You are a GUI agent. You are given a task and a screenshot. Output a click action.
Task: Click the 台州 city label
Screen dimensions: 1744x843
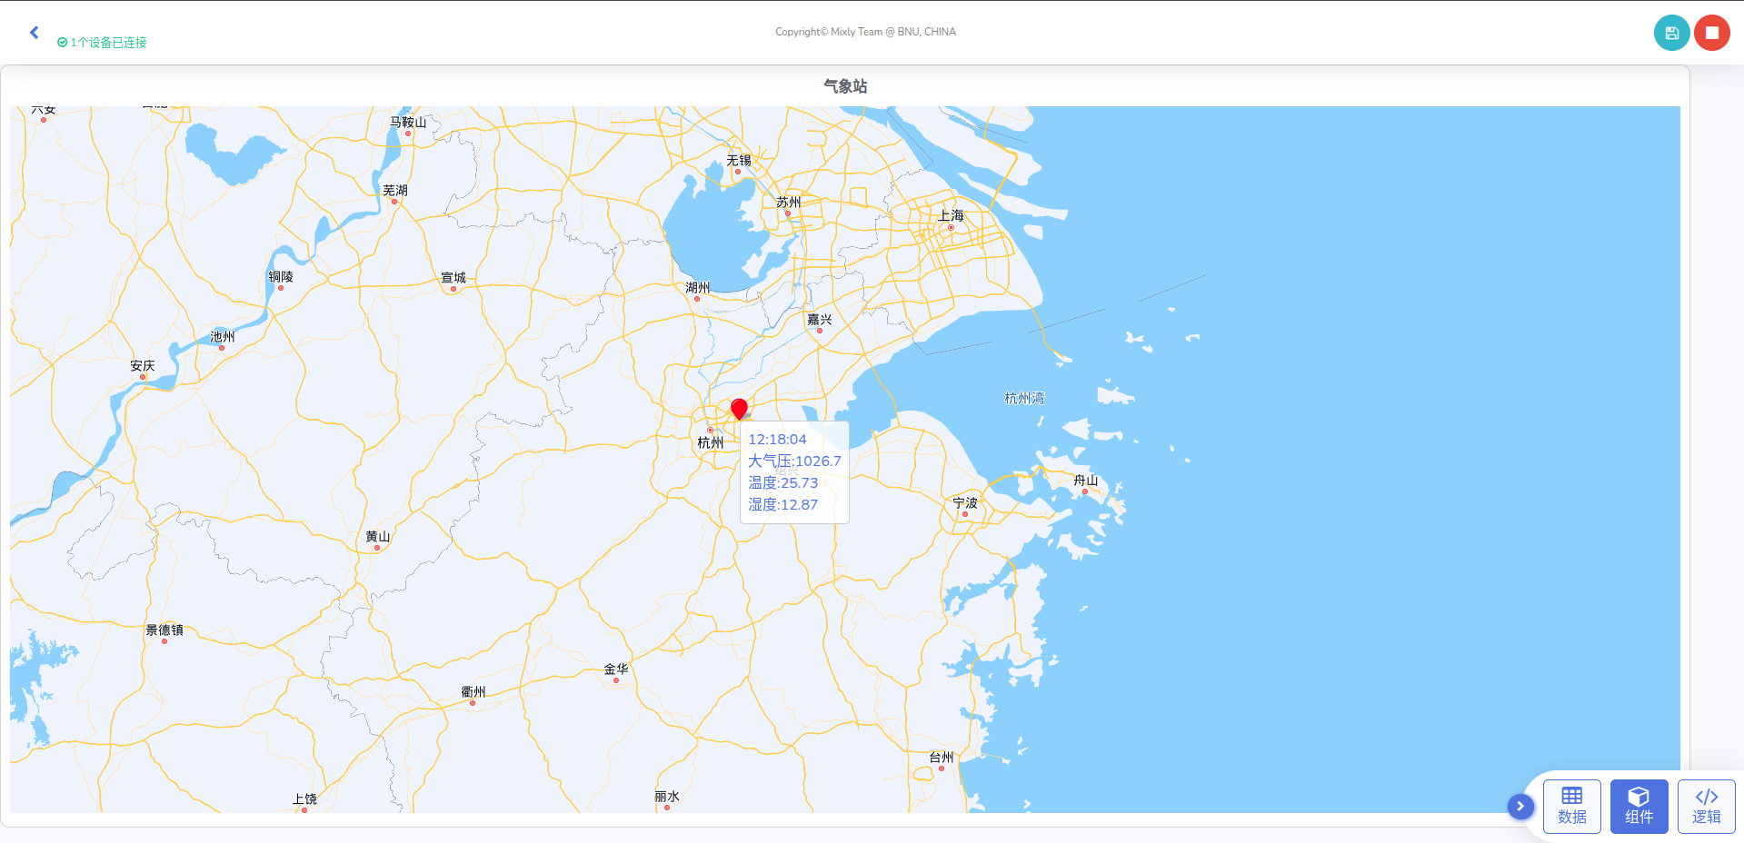(942, 757)
